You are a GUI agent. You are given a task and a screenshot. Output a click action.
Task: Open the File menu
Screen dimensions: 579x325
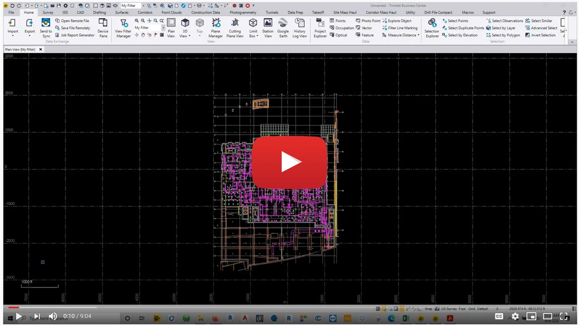point(12,13)
